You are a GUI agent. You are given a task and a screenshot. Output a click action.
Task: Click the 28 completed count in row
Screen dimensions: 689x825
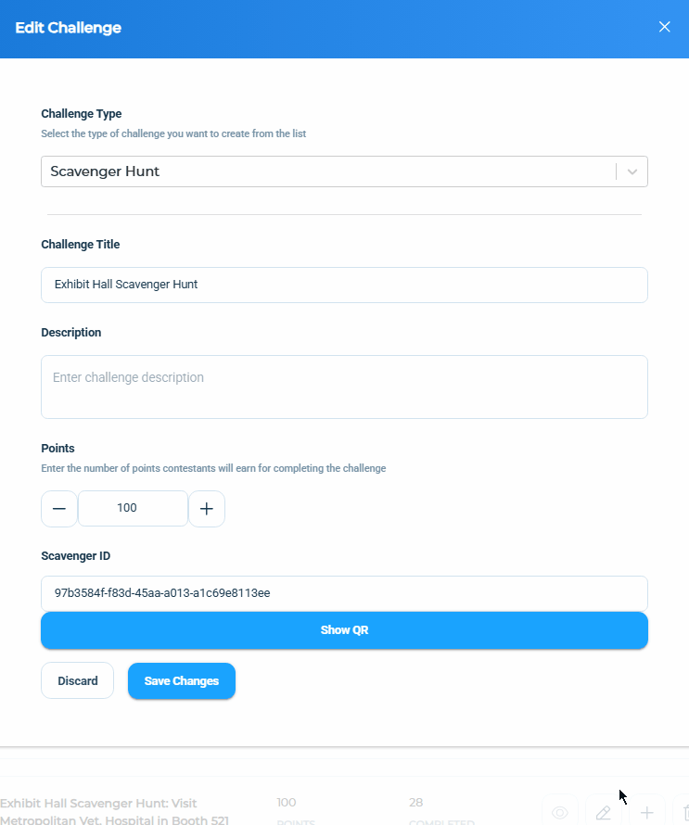click(x=415, y=803)
